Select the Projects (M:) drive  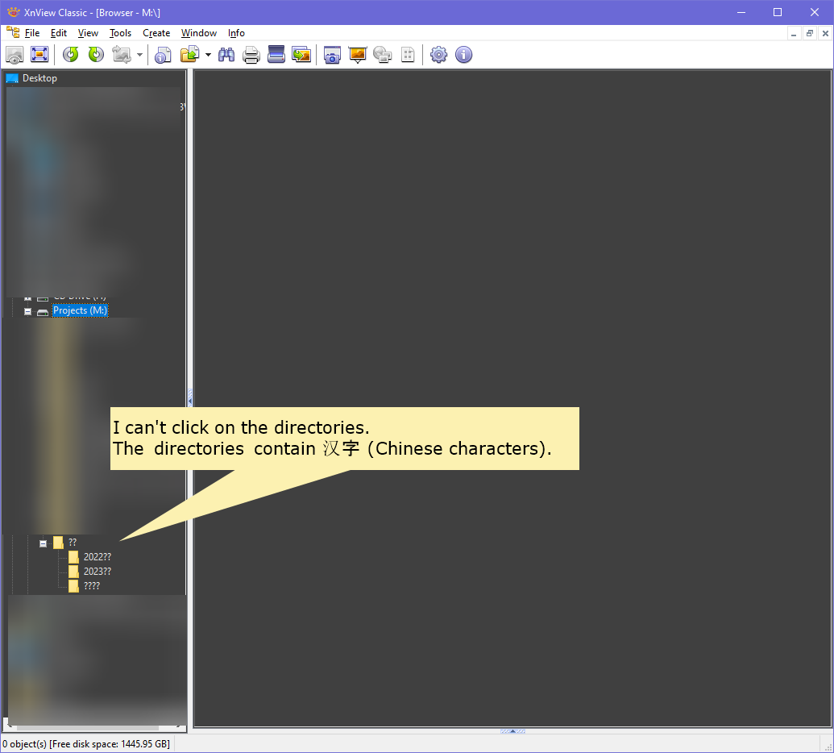pos(81,310)
